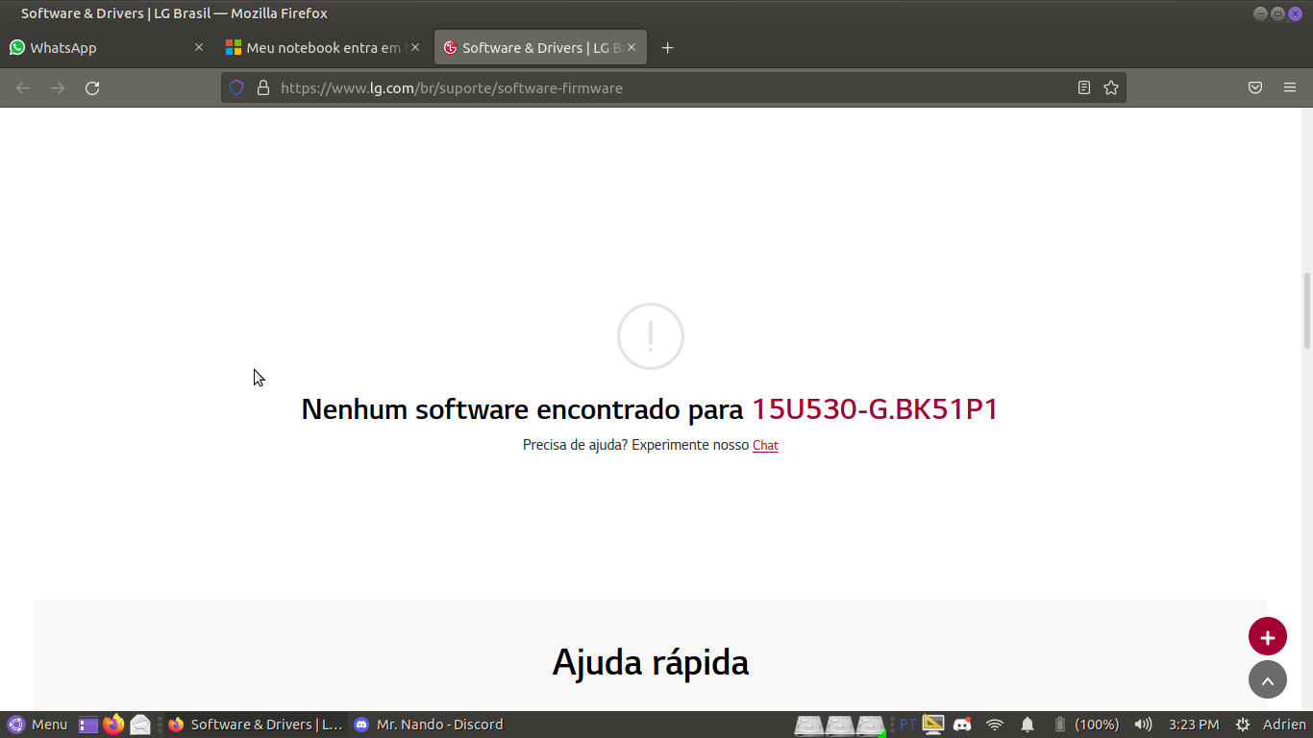Open the Discord tray icon
This screenshot has height=738, width=1313.
pos(962,725)
